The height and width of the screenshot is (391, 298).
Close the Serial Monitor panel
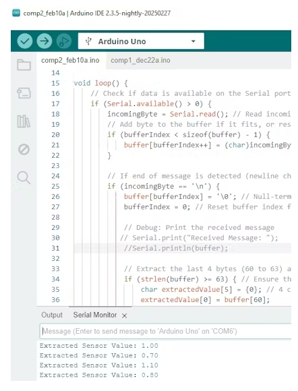125,315
